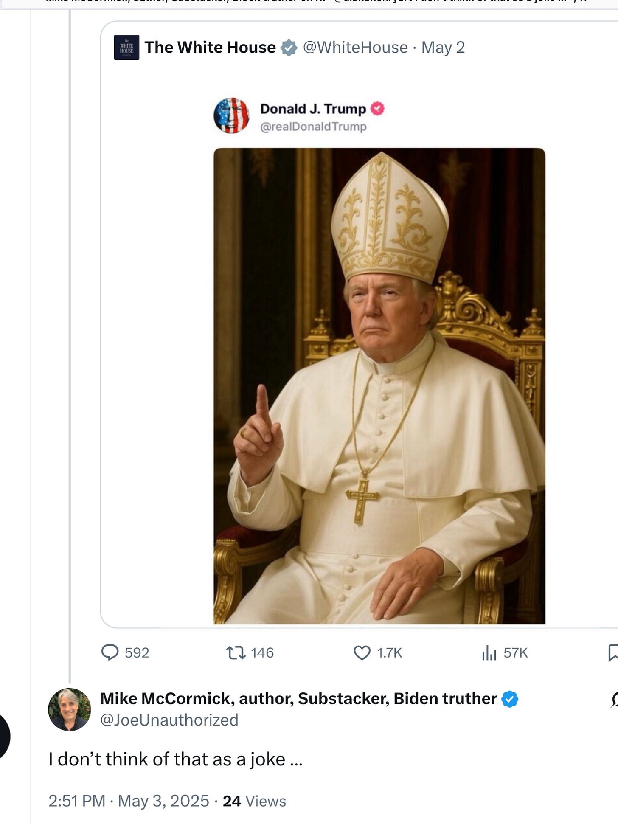Bookmark the White House post
This screenshot has width=618, height=824.
click(x=613, y=652)
